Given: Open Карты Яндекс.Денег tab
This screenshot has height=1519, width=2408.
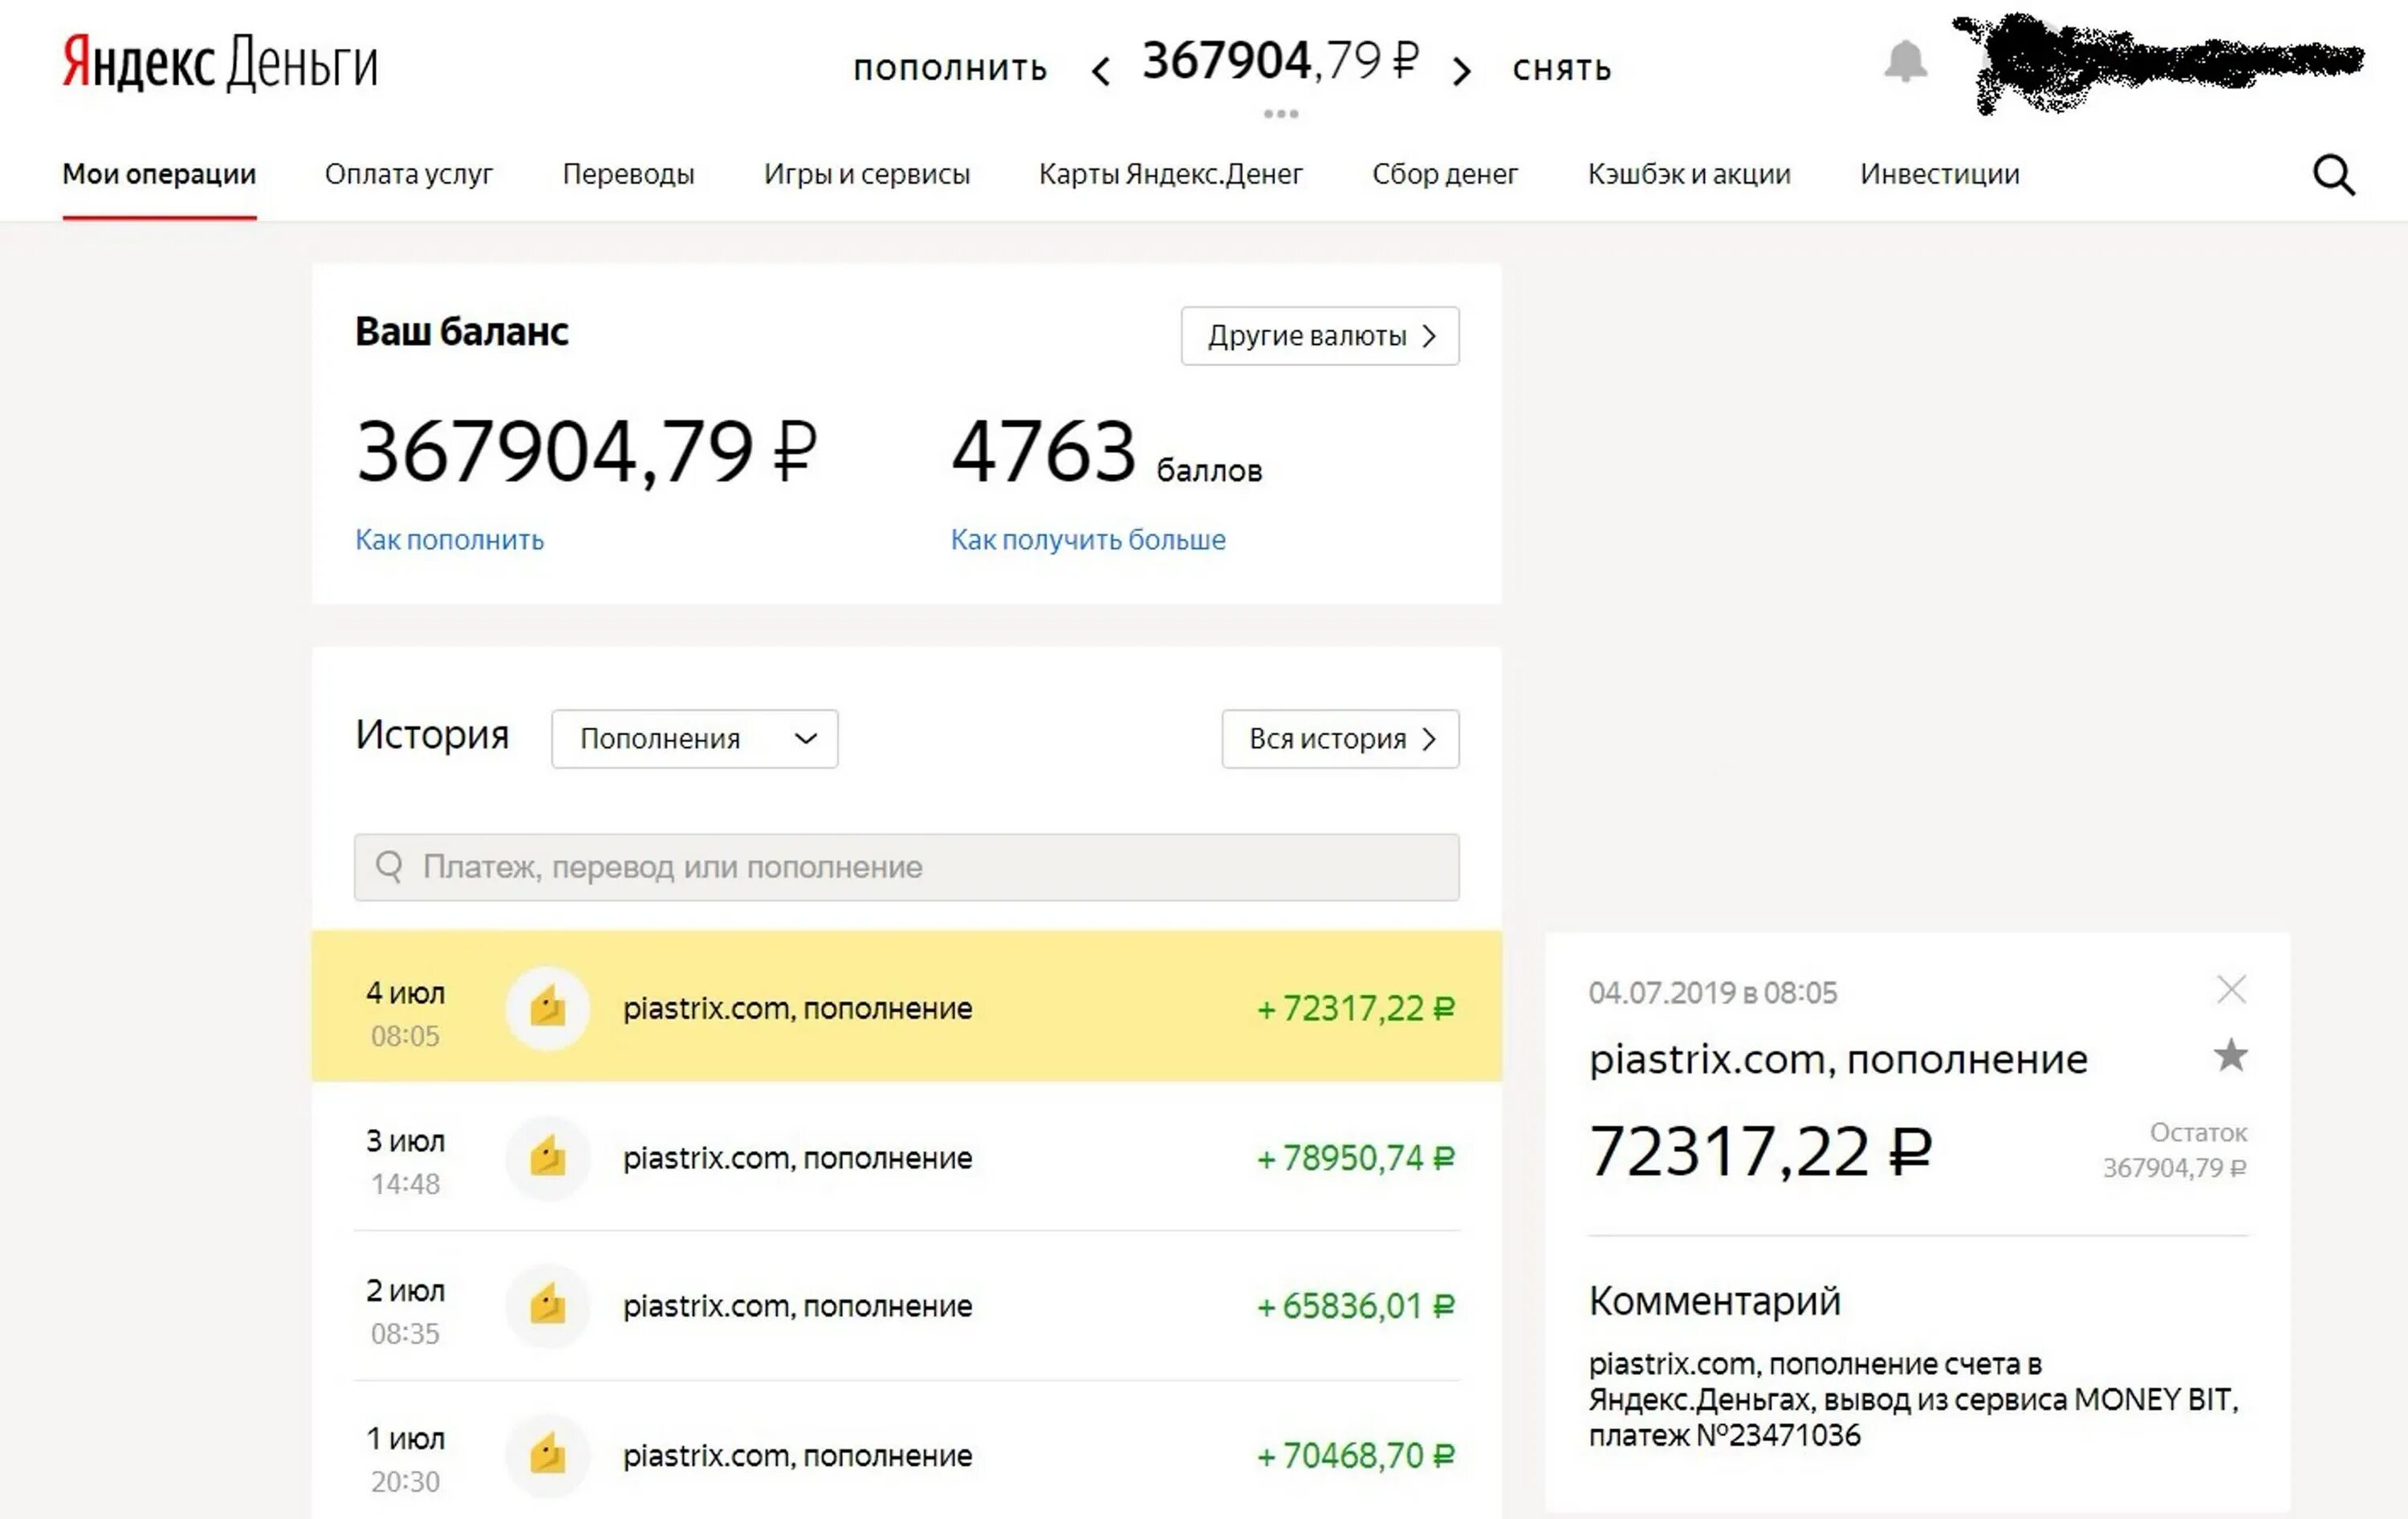Looking at the screenshot, I should point(1171,174).
